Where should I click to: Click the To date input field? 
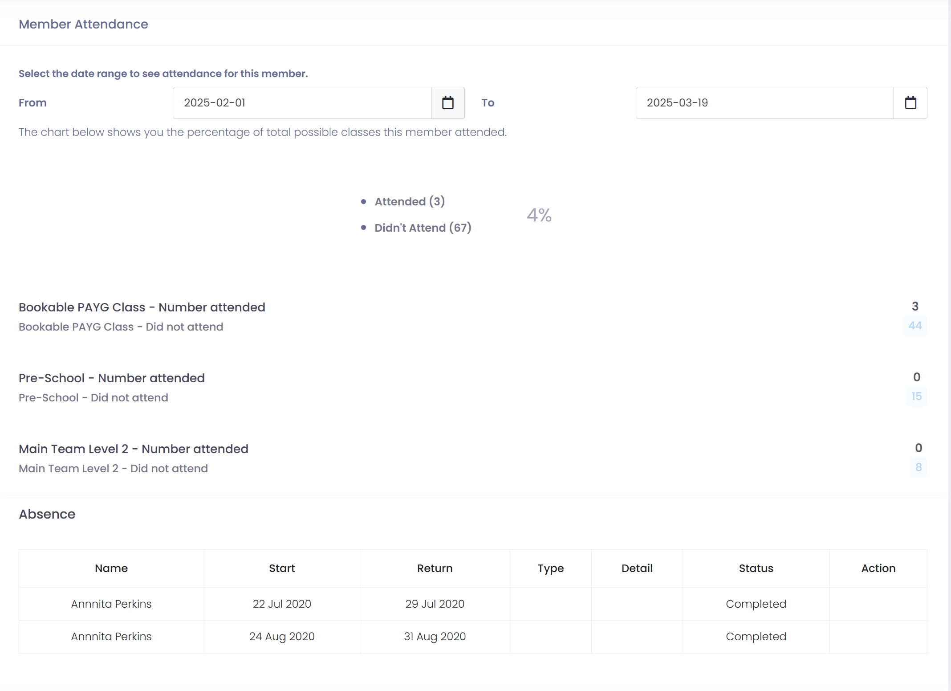click(764, 103)
